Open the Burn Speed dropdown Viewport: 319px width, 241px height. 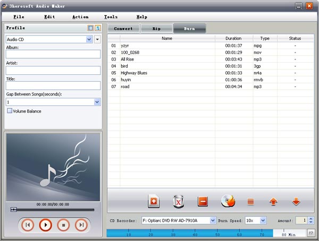(x=263, y=220)
